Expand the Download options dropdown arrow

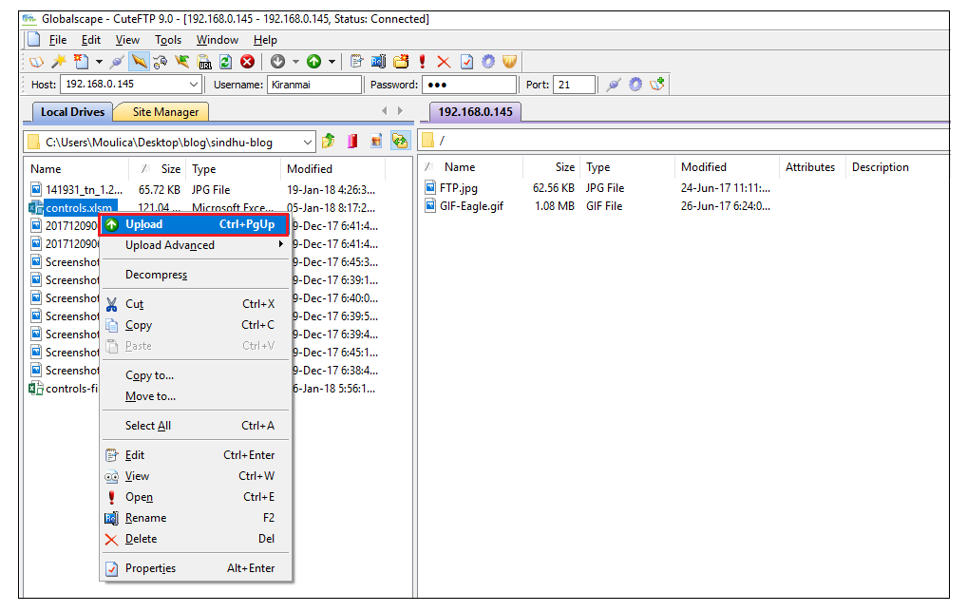(295, 62)
